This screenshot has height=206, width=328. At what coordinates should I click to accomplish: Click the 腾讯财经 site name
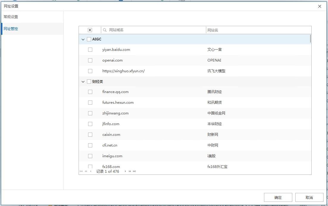[x=214, y=92]
